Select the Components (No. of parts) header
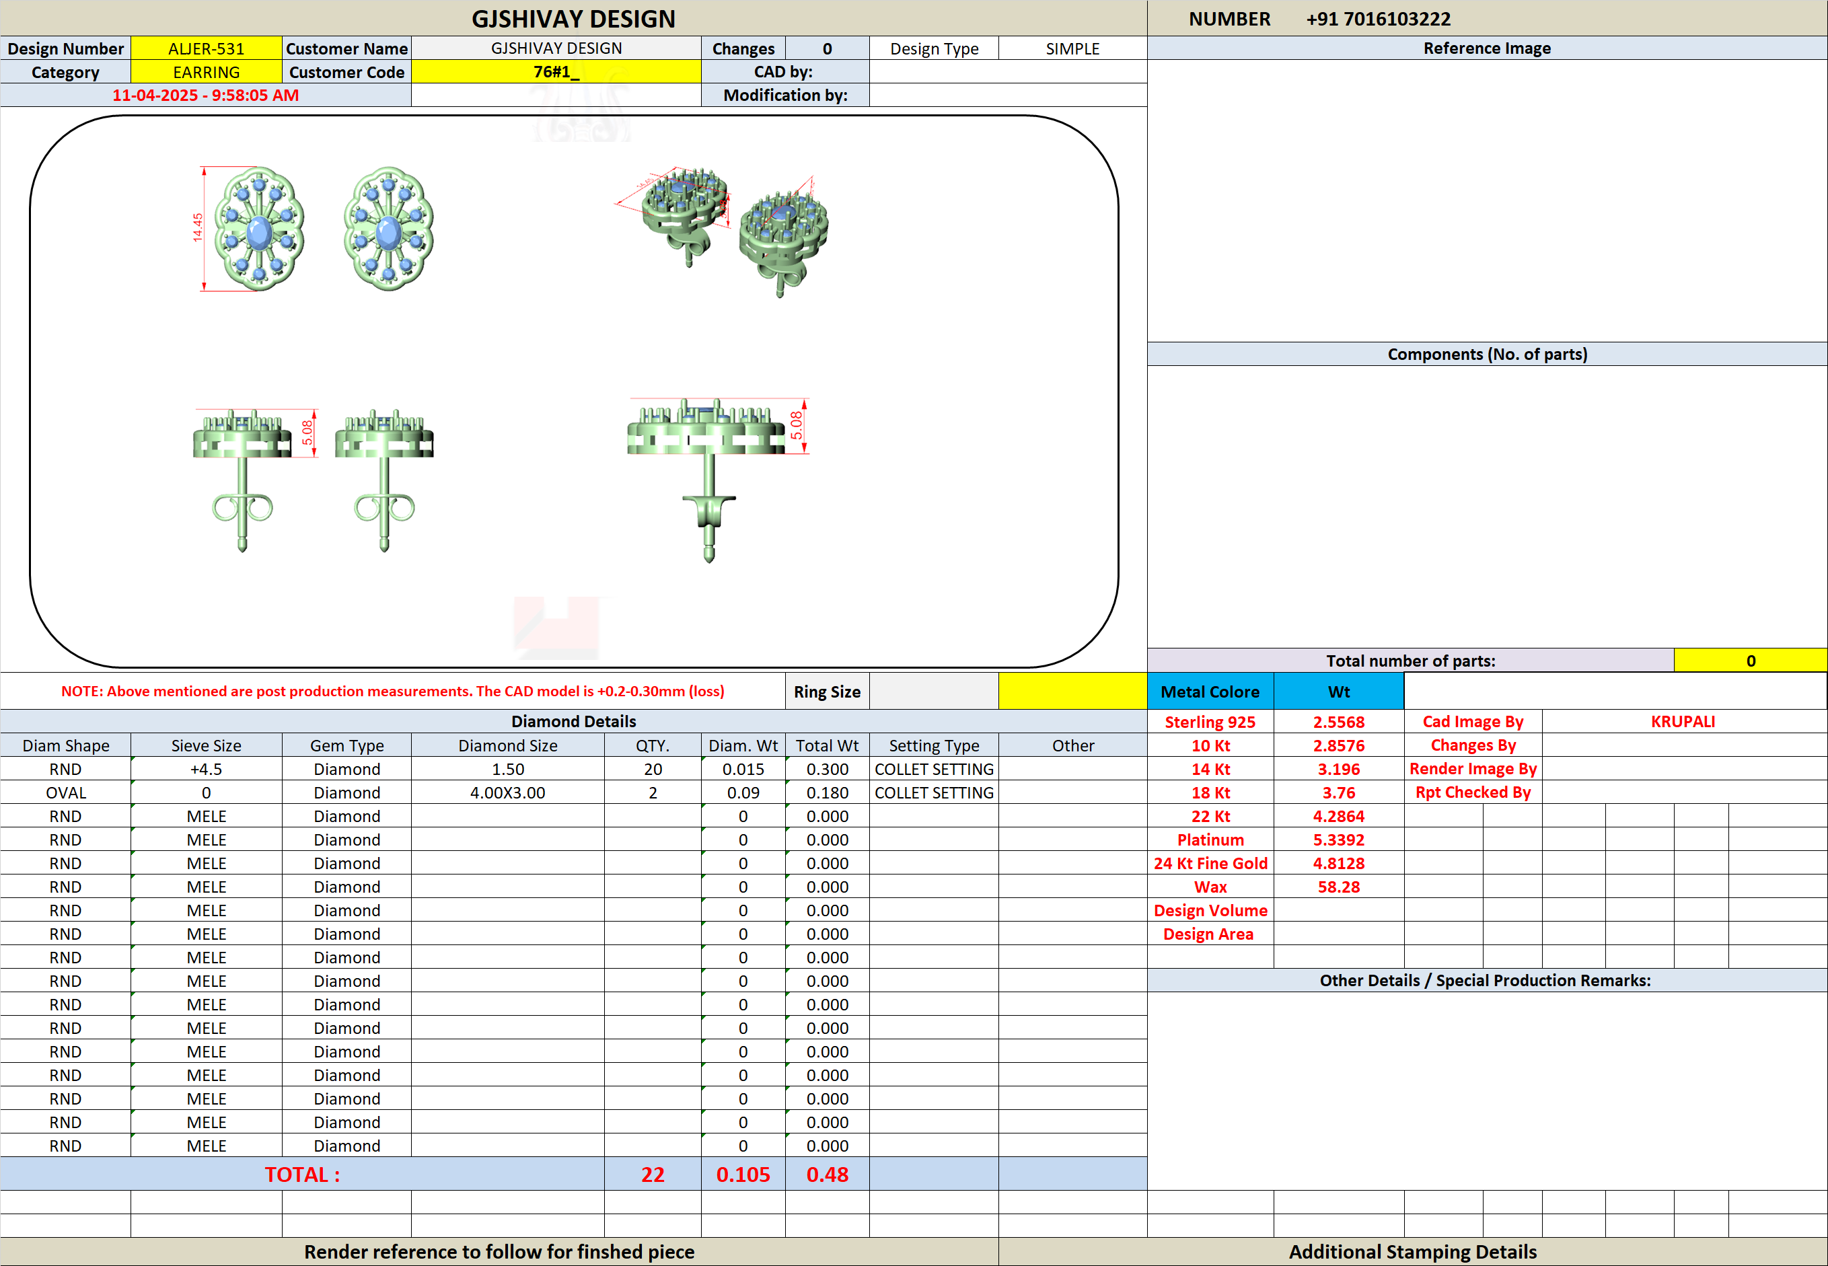 coord(1487,355)
